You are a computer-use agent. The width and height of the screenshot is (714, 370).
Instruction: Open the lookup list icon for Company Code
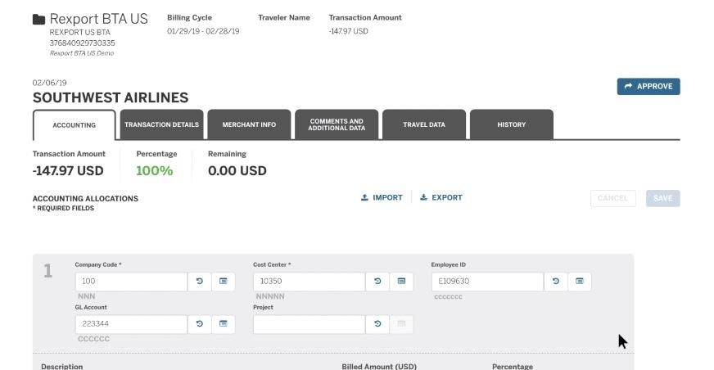[x=223, y=282]
